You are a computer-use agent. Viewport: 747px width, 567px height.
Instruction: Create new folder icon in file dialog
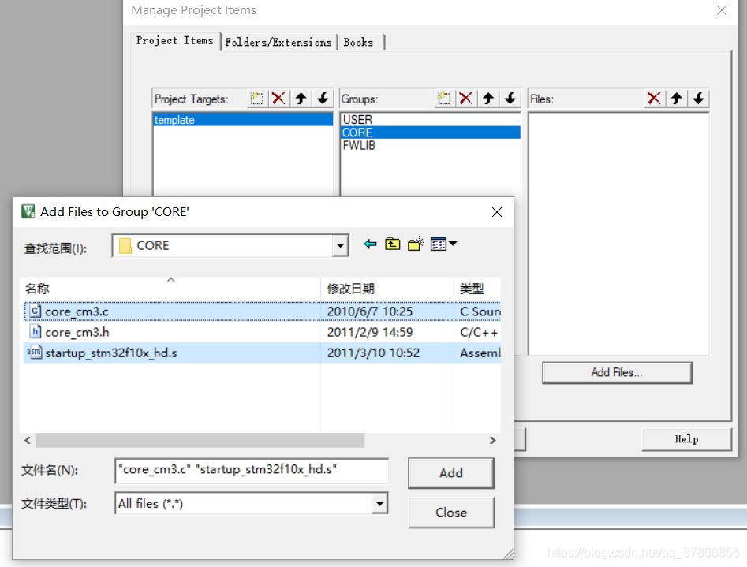[416, 244]
